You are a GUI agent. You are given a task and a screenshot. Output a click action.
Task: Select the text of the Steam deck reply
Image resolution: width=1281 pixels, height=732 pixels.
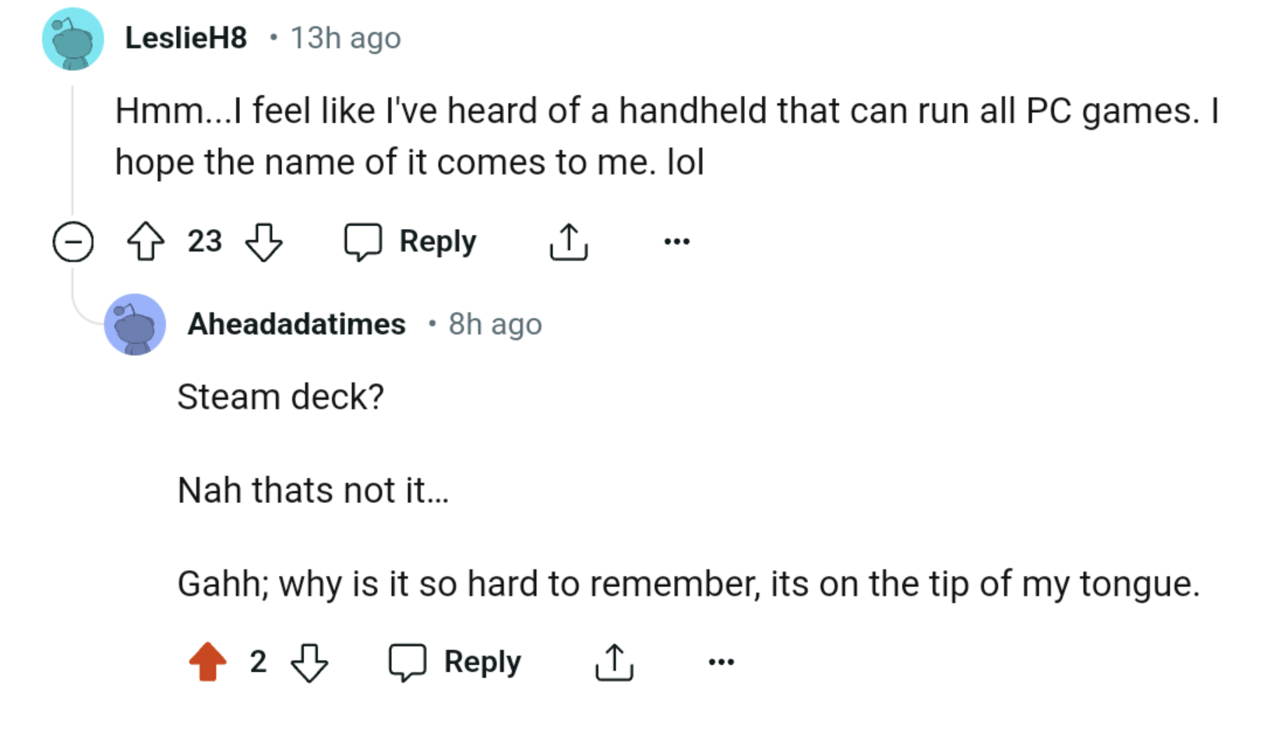(281, 396)
